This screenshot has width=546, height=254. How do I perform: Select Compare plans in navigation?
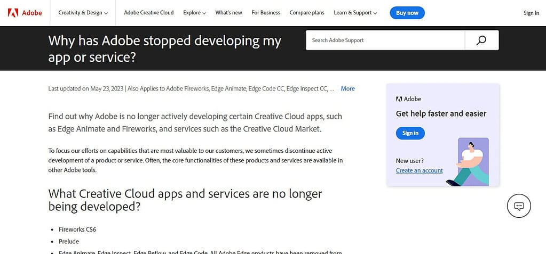click(x=307, y=13)
